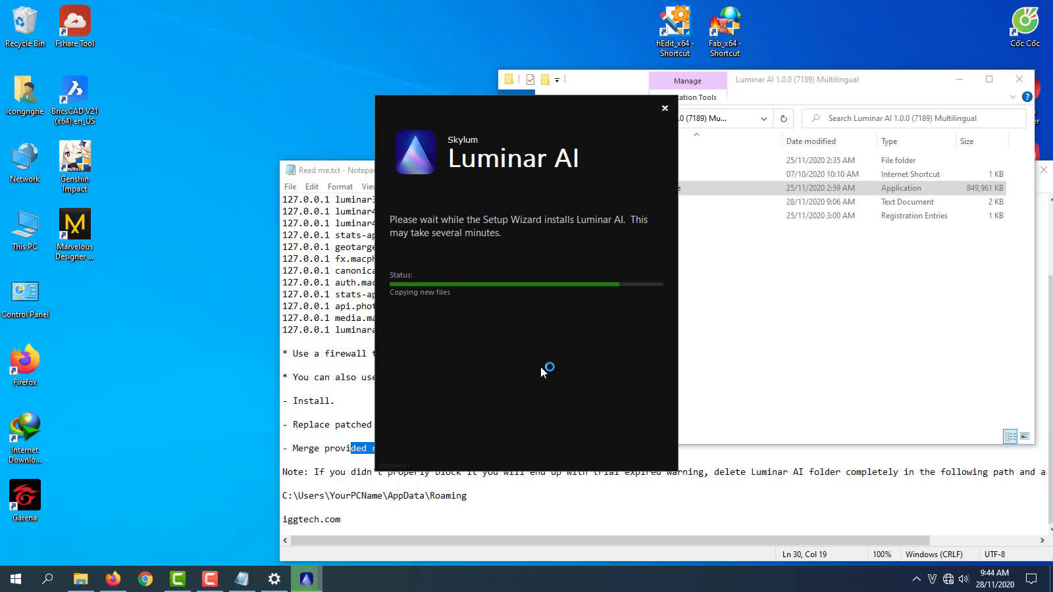Launch BricsCAD V21 desktop shortcut
Screen dimensions: 1053x592
[74, 100]
